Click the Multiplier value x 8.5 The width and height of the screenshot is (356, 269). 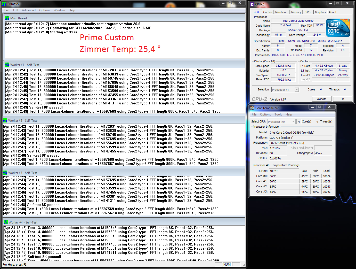point(283,71)
